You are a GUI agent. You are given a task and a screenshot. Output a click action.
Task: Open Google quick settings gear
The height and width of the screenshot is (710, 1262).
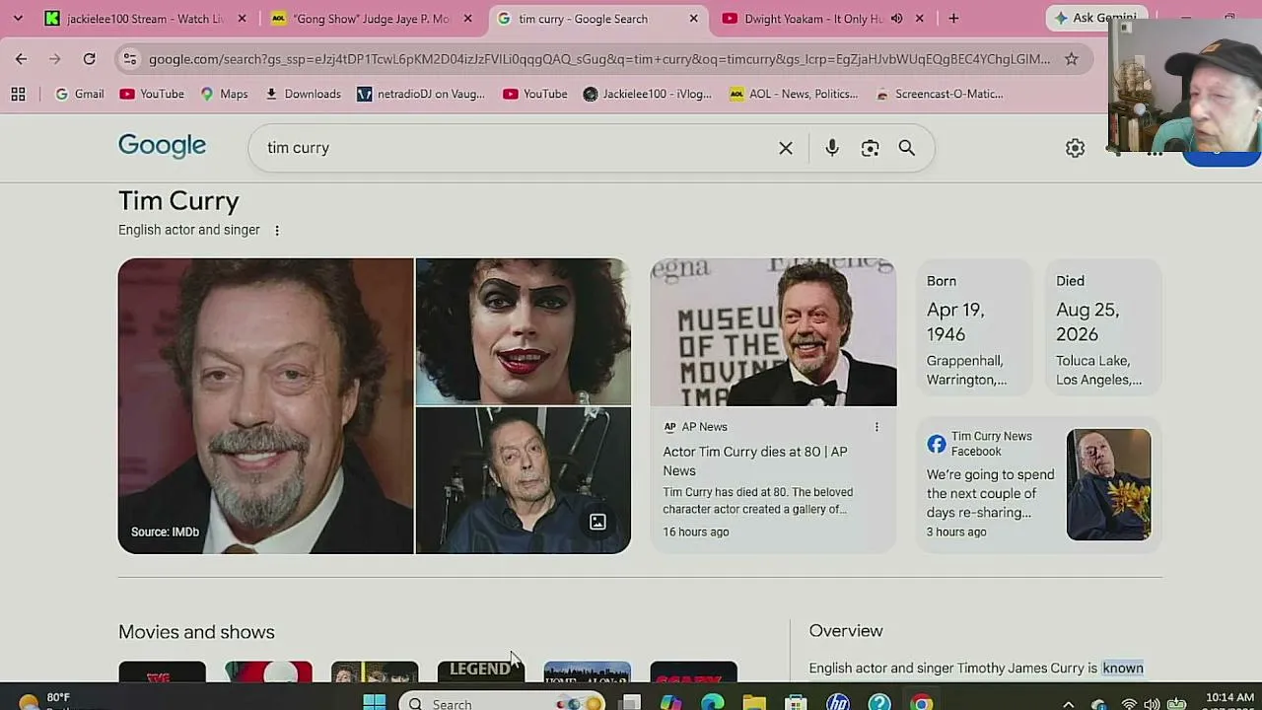tap(1075, 148)
